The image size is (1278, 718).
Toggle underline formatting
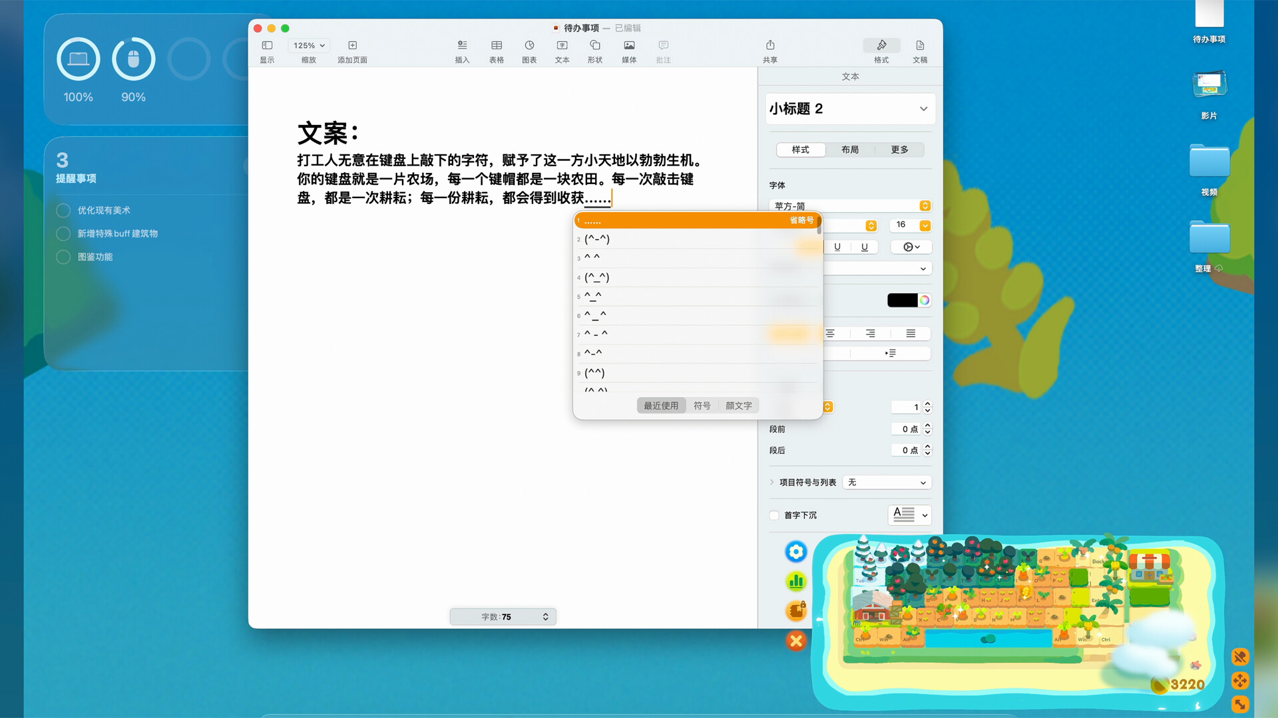tap(837, 247)
